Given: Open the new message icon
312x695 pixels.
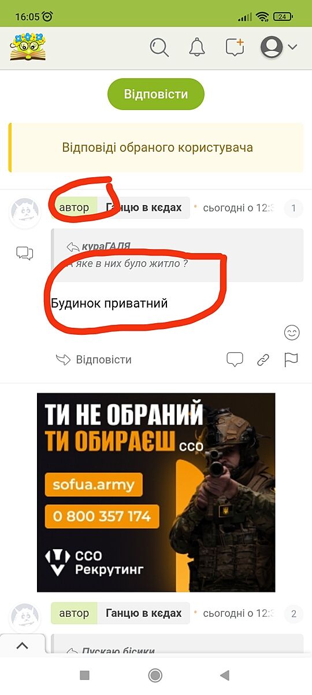Looking at the screenshot, I should [x=235, y=47].
